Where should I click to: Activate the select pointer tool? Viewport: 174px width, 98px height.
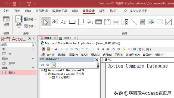point(46,22)
